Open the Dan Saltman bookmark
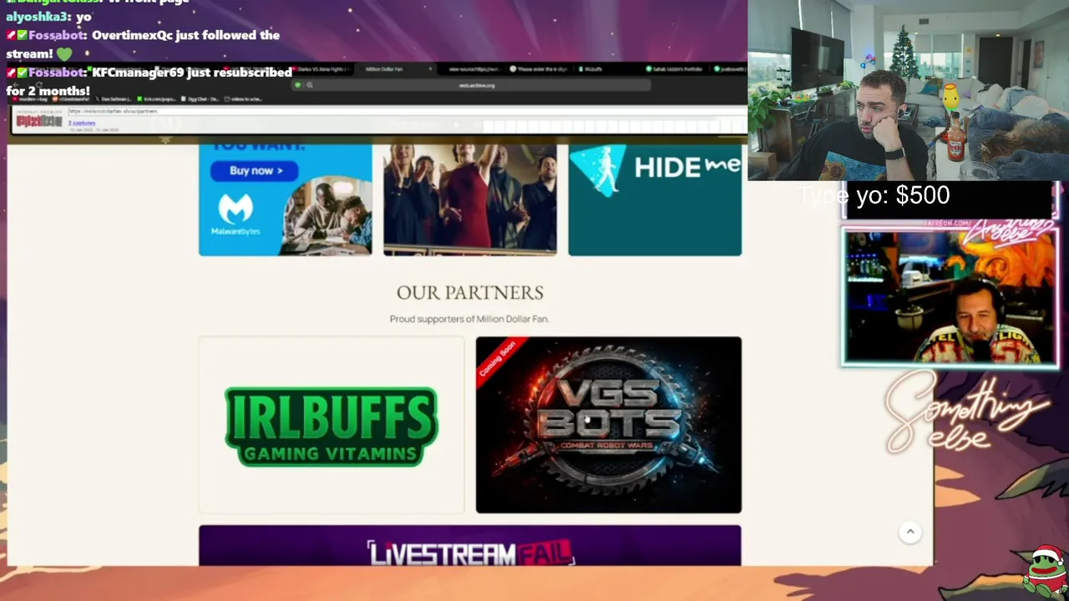Image resolution: width=1069 pixels, height=601 pixels. pyautogui.click(x=114, y=99)
